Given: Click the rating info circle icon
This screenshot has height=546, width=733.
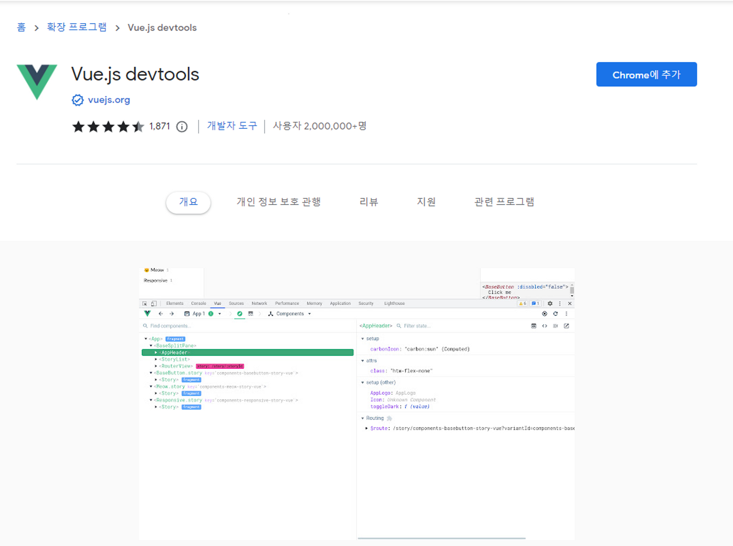Looking at the screenshot, I should [182, 127].
